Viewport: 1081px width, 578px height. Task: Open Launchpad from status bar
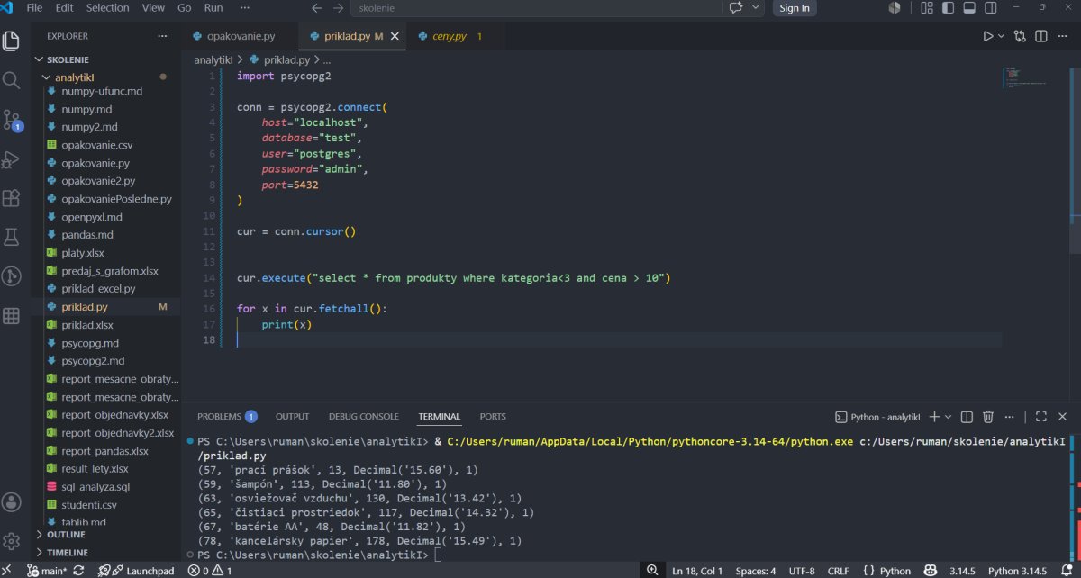pos(136,571)
